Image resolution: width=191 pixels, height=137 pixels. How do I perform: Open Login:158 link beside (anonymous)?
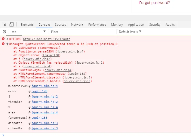pos(39,118)
